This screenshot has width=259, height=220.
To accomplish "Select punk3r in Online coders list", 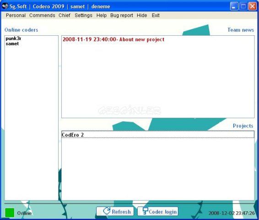I will (x=13, y=38).
